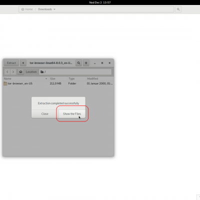The width and height of the screenshot is (200, 200).
Task: Open the archive manager hamburger menu
Action: pos(86,63)
